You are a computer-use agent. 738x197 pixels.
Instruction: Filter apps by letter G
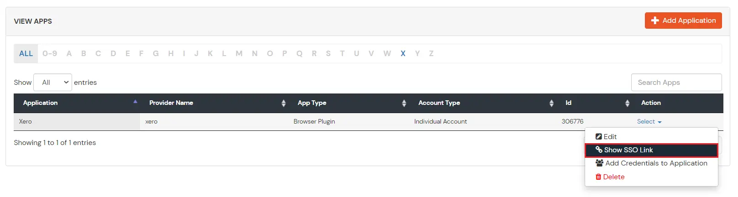[156, 53]
